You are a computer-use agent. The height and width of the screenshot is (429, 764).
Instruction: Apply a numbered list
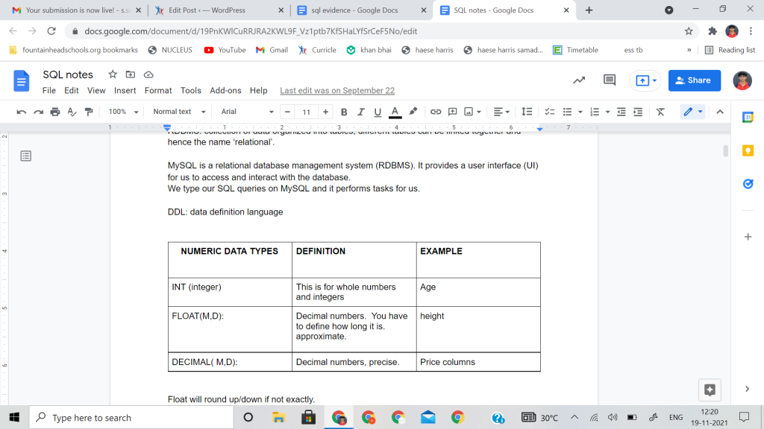[595, 112]
